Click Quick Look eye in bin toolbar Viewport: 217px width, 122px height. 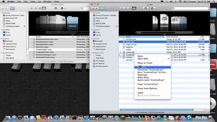(145, 8)
